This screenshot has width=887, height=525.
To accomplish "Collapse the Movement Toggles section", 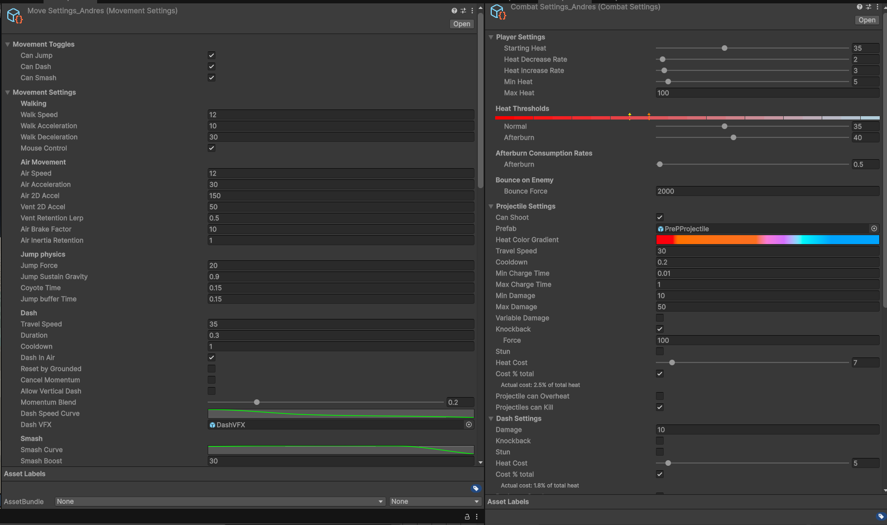I will point(8,44).
